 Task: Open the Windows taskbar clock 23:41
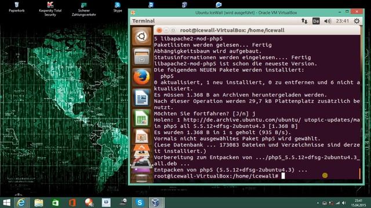tap(358, 203)
